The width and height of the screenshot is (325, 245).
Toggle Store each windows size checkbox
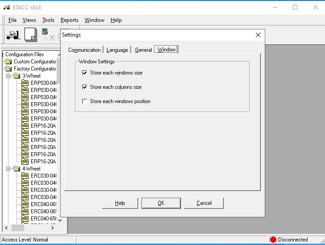(x=85, y=73)
